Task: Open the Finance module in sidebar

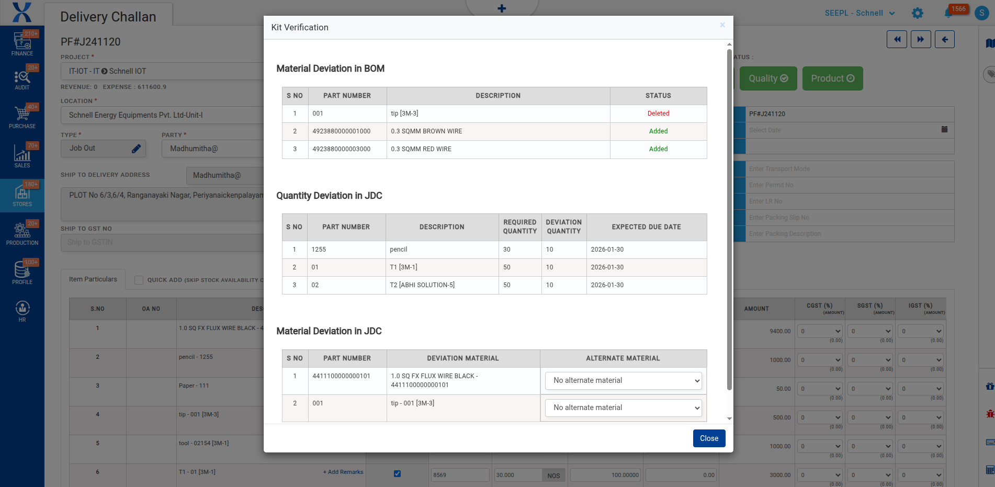Action: click(x=22, y=43)
